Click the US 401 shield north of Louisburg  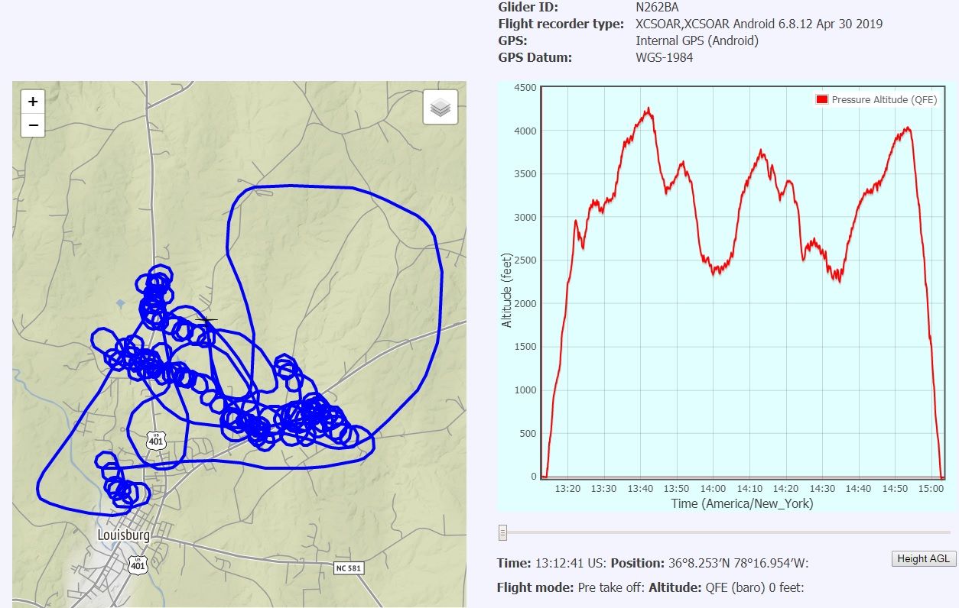[x=156, y=439]
